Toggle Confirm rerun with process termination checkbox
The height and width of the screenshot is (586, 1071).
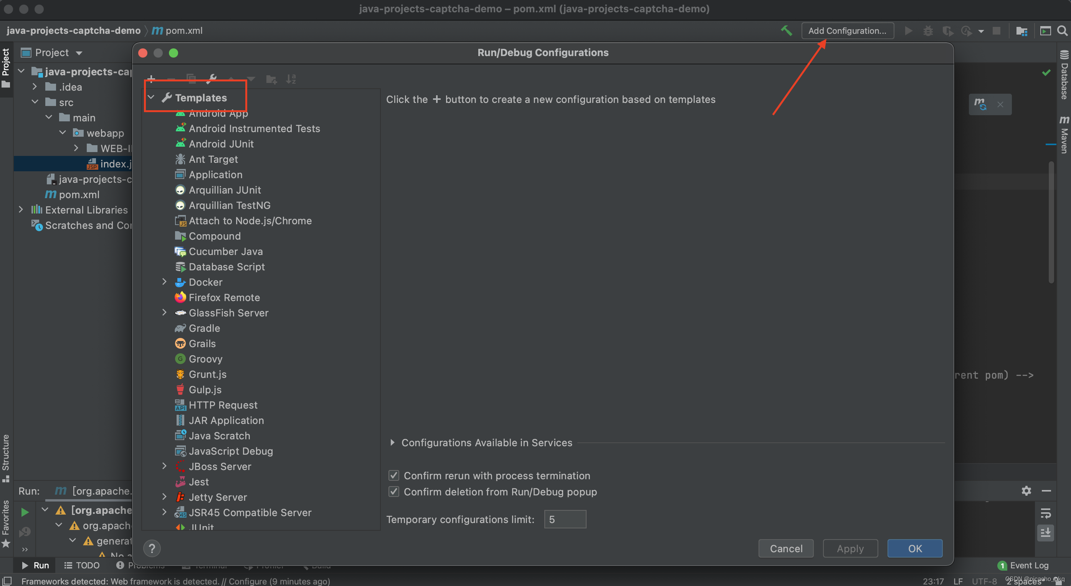pos(394,475)
